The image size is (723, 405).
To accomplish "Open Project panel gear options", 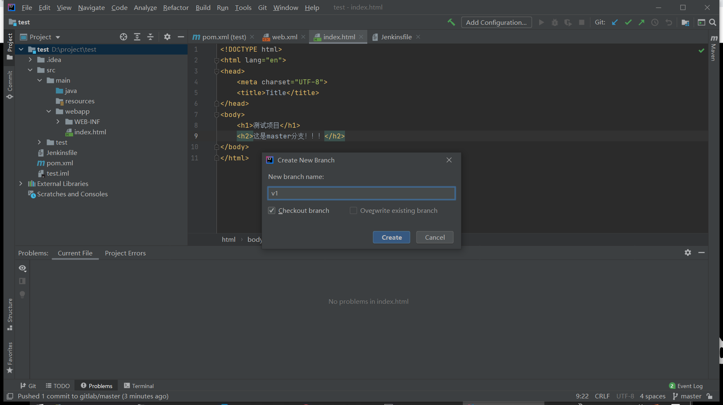I will coord(167,37).
